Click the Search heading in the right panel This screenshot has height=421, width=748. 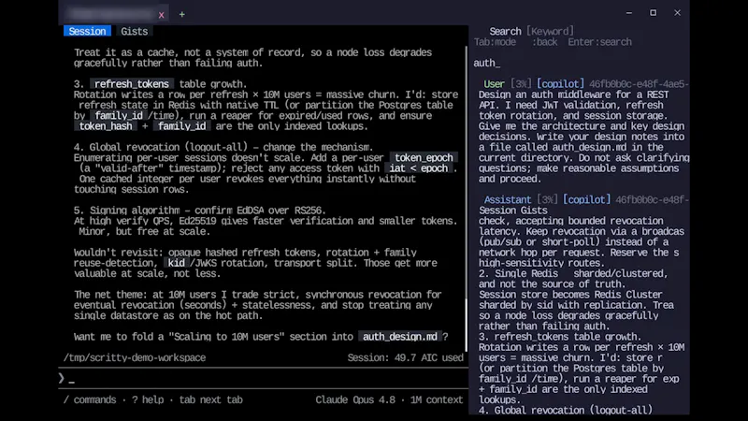tap(505, 31)
